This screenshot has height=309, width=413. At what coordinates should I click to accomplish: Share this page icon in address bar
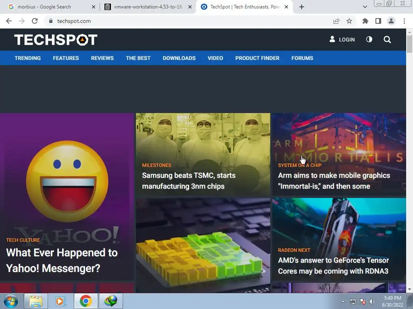tap(336, 21)
